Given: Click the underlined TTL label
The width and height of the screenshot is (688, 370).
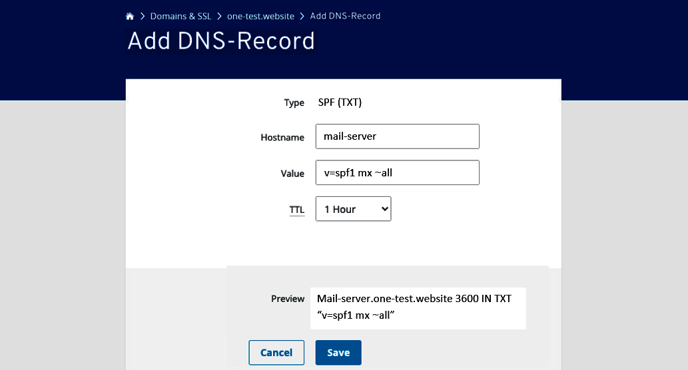Looking at the screenshot, I should [x=296, y=210].
